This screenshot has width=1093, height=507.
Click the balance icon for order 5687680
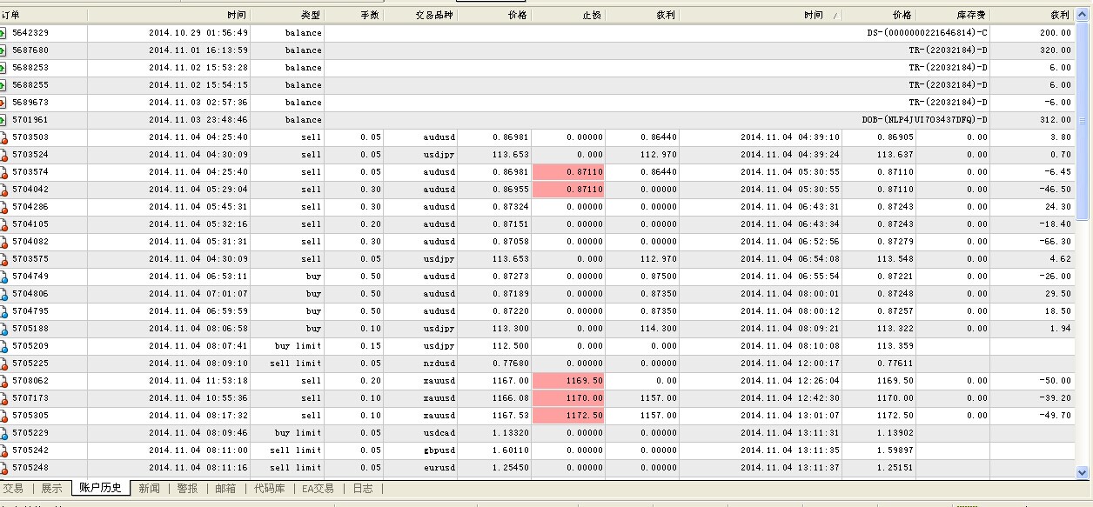(3, 50)
